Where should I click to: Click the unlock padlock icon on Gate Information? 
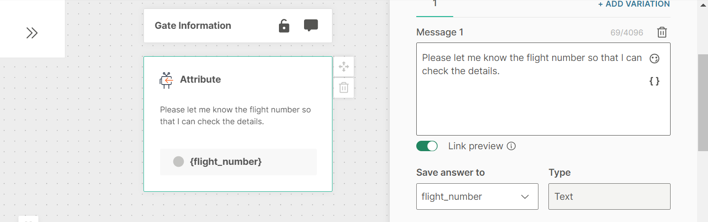[284, 26]
